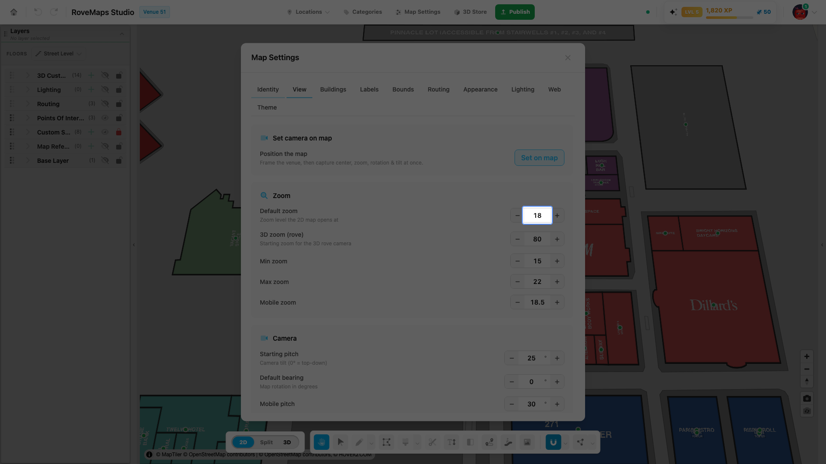Switch to Split view mode
Viewport: 826px width, 464px height.
tap(266, 442)
